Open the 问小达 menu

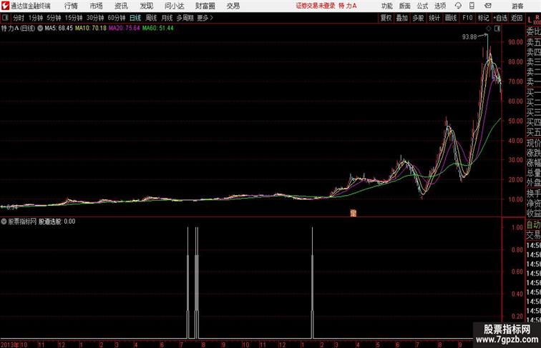click(x=174, y=6)
